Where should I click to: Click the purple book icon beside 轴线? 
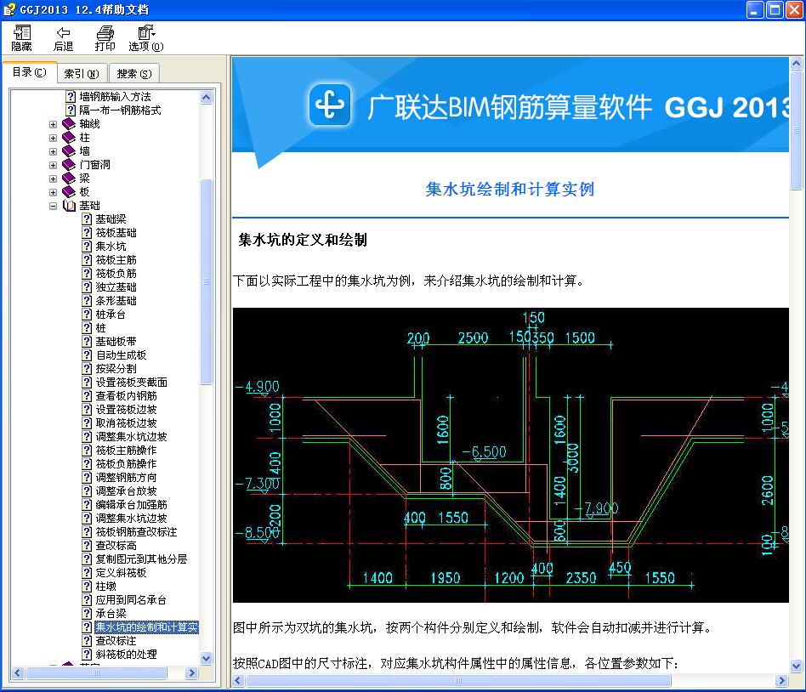(69, 124)
